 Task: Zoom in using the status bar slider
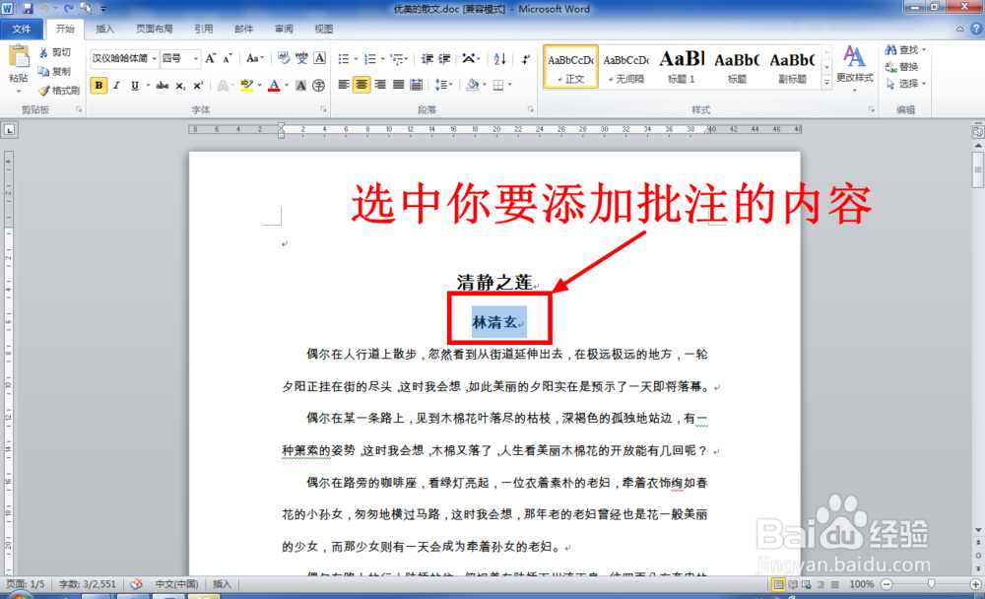[x=974, y=584]
